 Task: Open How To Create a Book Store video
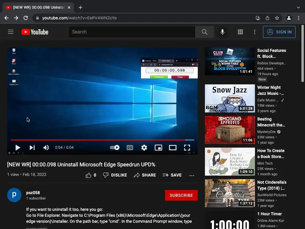click(x=230, y=162)
